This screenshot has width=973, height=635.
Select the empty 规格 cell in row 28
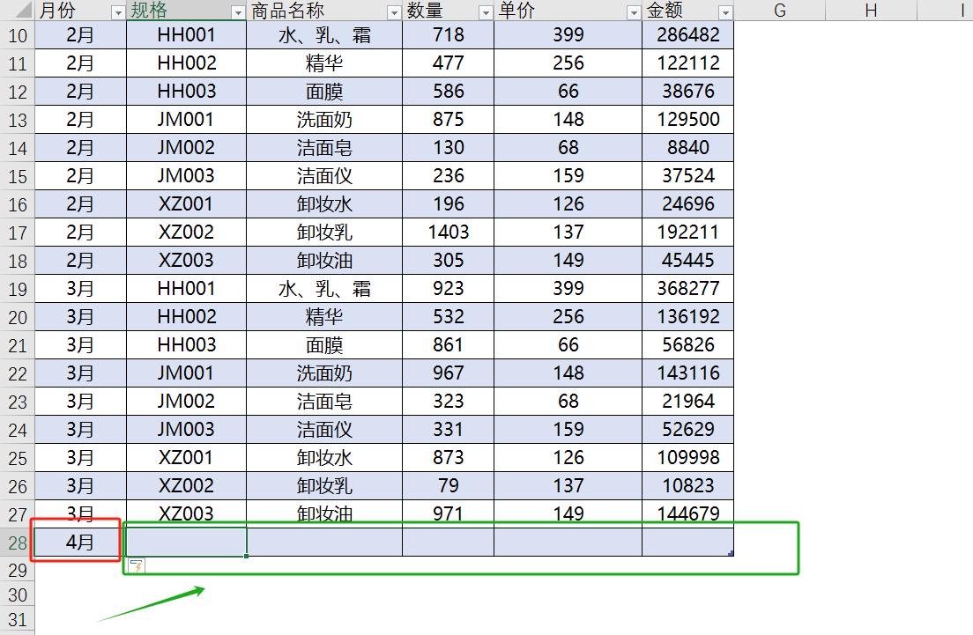point(186,543)
